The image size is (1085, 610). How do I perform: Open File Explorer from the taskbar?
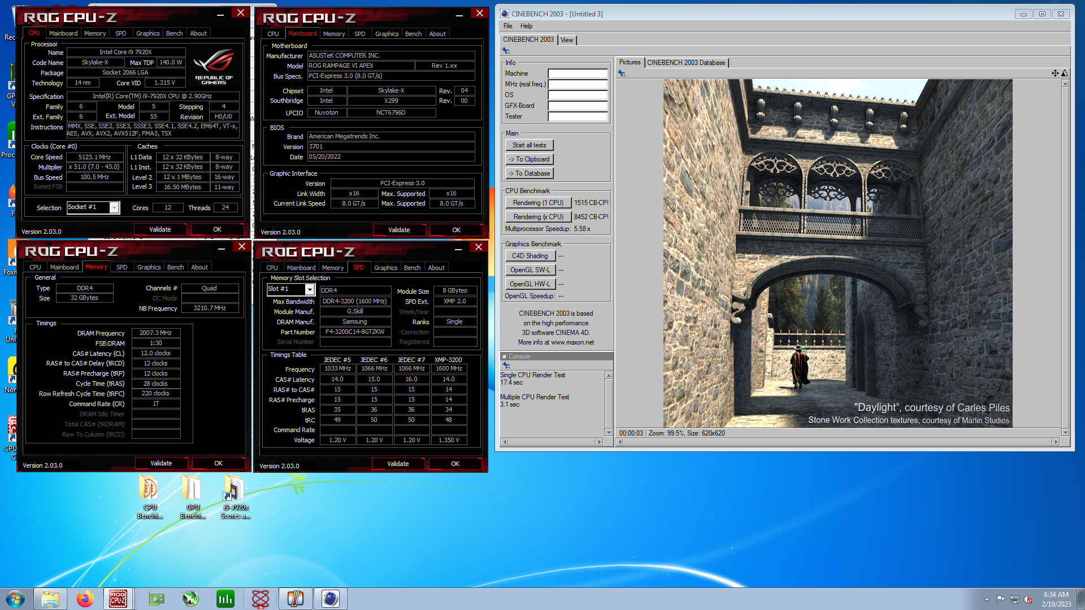point(50,599)
